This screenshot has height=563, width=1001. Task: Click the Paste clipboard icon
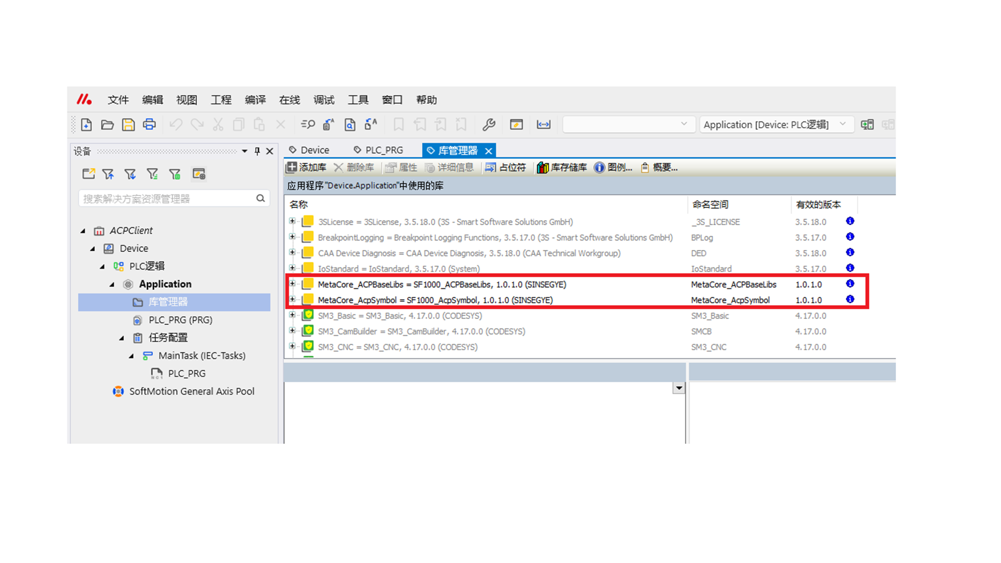pos(259,125)
